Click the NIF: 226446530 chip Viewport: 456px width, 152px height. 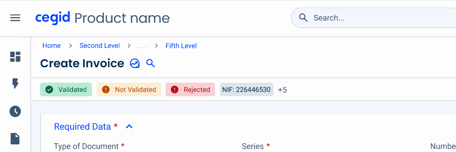247,90
